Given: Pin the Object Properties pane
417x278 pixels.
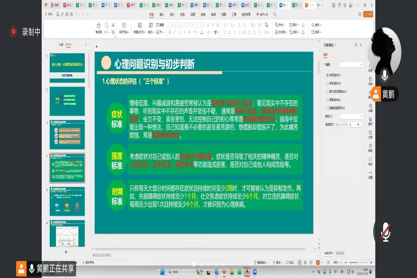Looking at the screenshot, I should [356, 45].
